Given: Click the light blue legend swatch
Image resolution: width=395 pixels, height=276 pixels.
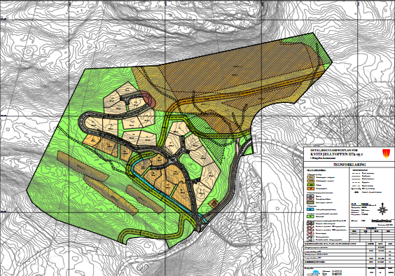Looking at the screenshot, I should 311,209.
